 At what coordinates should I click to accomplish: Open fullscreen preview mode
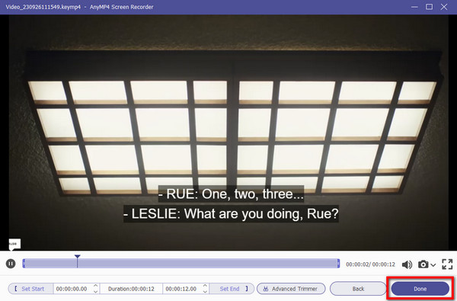point(447,264)
